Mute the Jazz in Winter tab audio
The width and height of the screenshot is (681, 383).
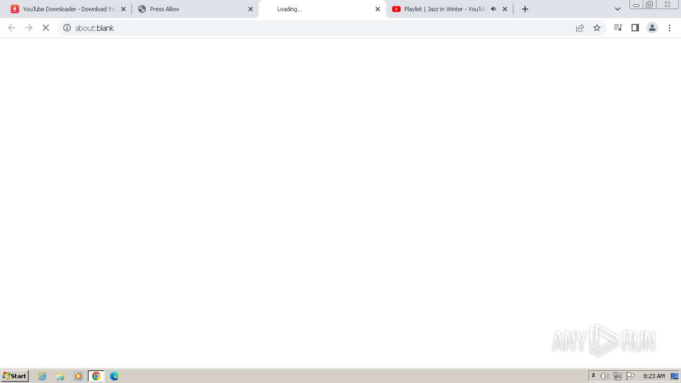click(493, 9)
